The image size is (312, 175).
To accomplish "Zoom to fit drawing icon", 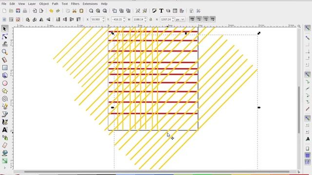I will pos(98,11).
